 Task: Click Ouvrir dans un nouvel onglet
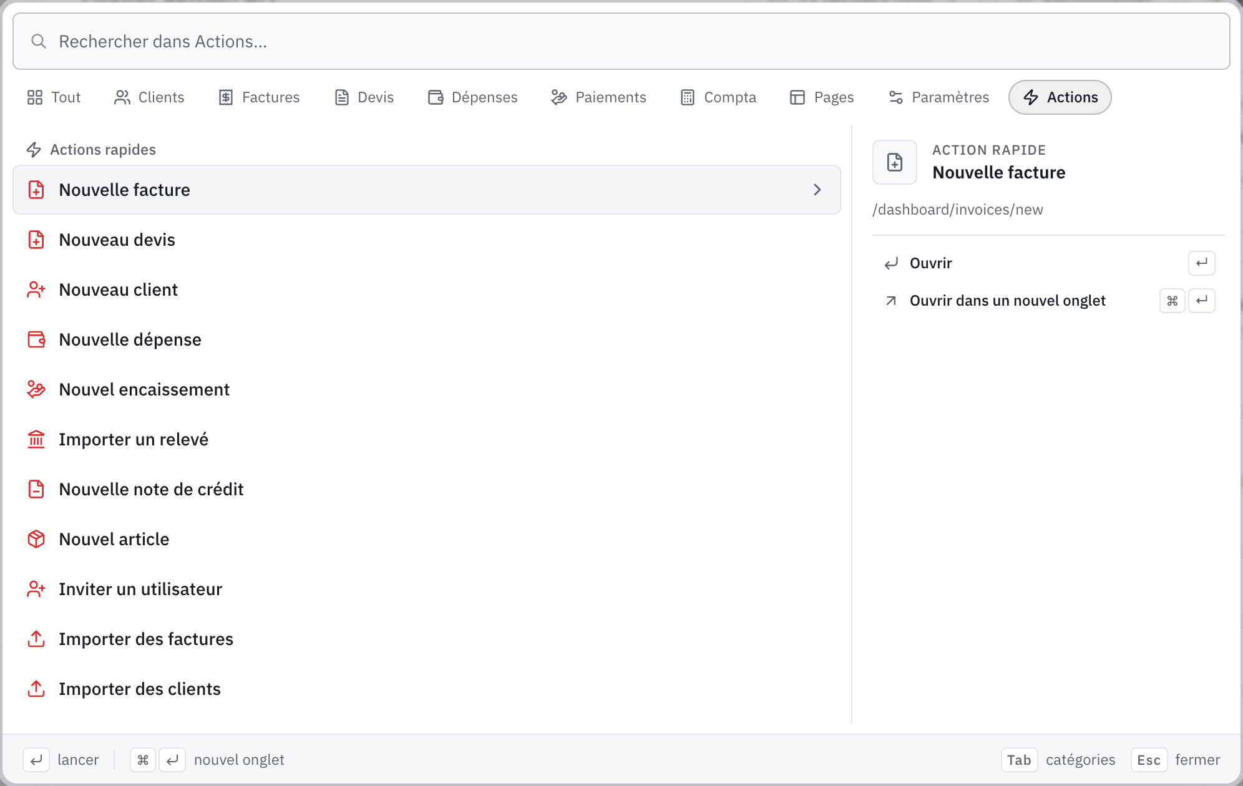(1048, 301)
